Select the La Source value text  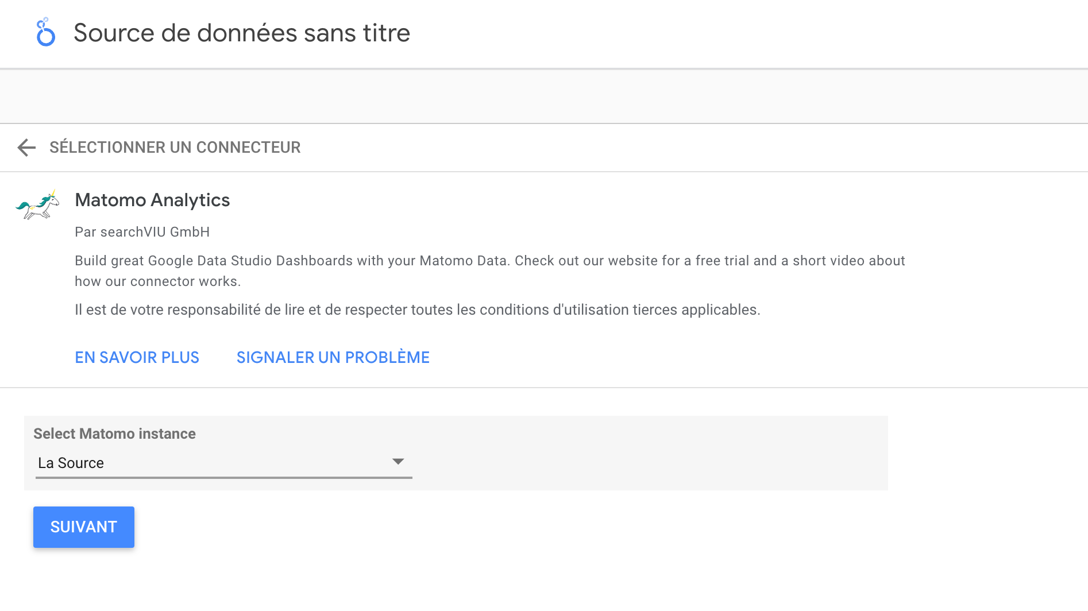coord(71,463)
